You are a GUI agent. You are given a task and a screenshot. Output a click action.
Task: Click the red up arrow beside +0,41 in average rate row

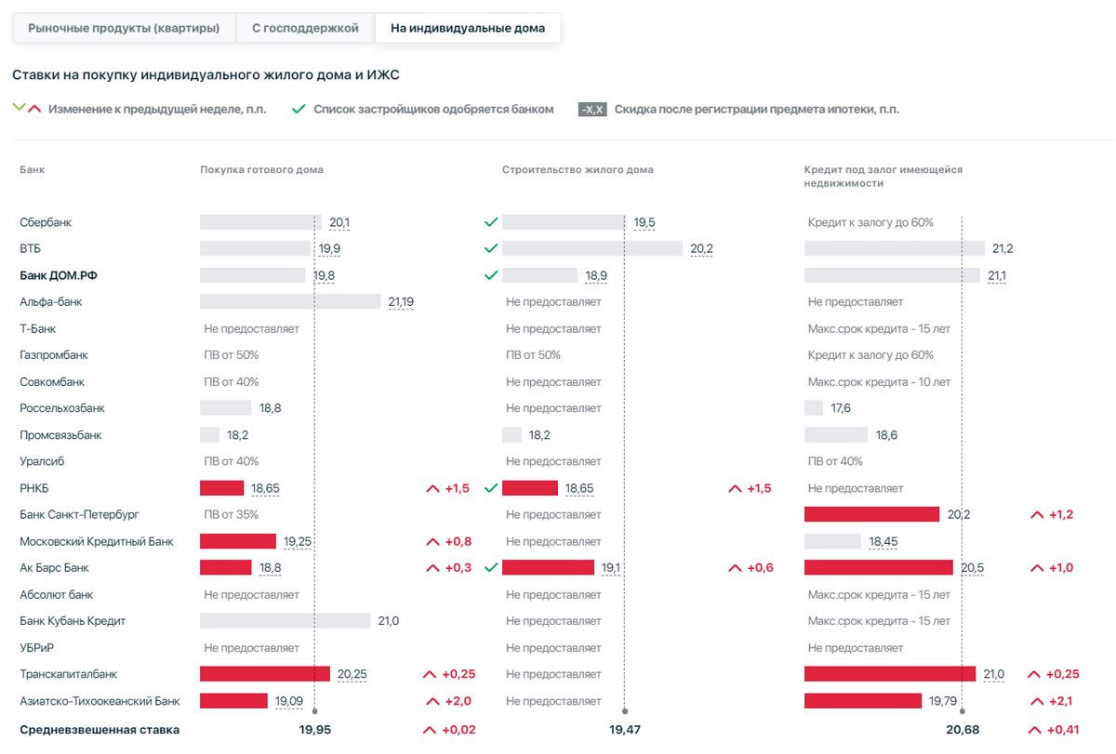[x=1033, y=730]
